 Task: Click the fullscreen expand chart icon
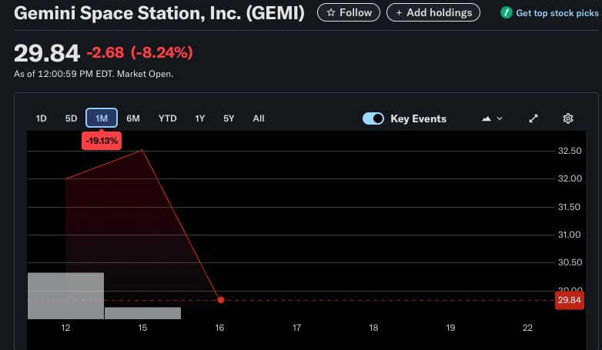click(x=533, y=118)
